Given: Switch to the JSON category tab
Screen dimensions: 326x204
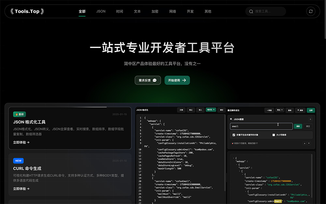Looking at the screenshot, I should 101,11.
